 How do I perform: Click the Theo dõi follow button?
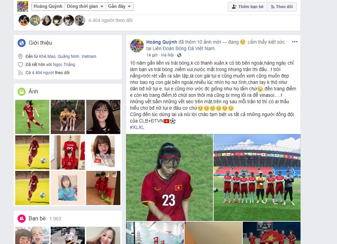[282, 7]
